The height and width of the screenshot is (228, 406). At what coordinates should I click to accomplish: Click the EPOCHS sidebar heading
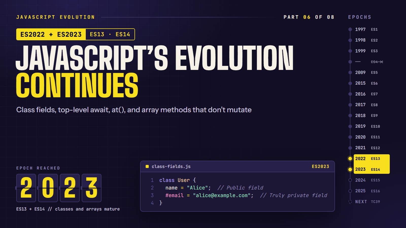pos(360,17)
